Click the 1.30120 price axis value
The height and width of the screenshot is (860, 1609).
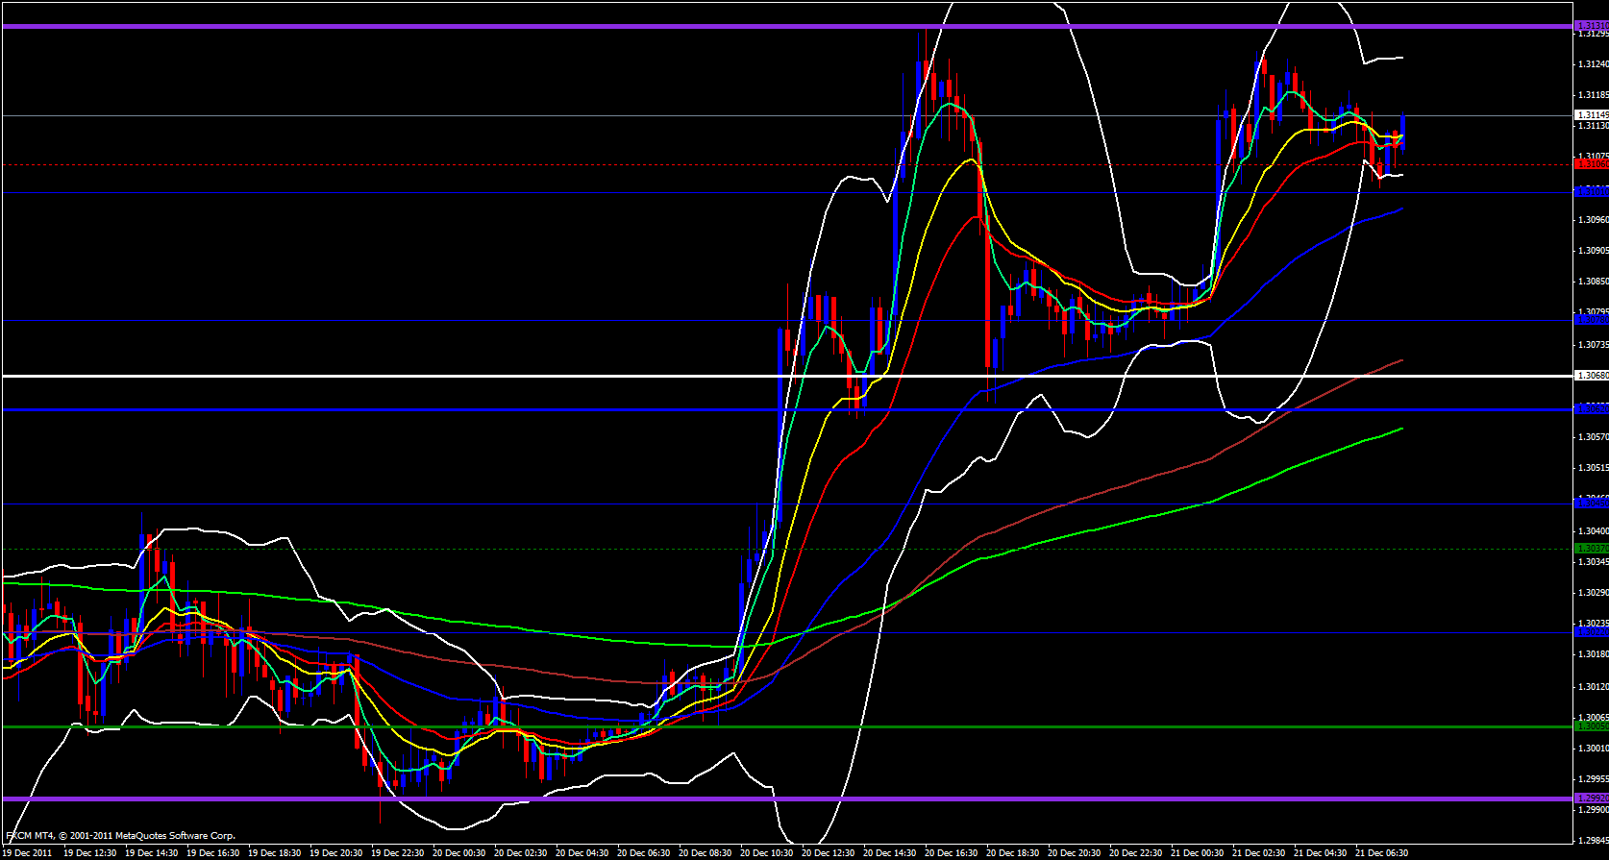1593,687
